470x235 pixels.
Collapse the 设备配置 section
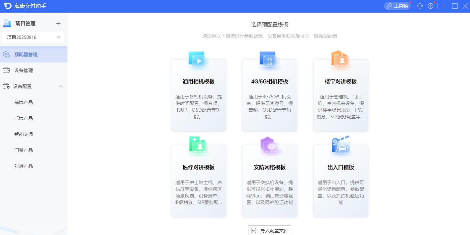(x=61, y=86)
